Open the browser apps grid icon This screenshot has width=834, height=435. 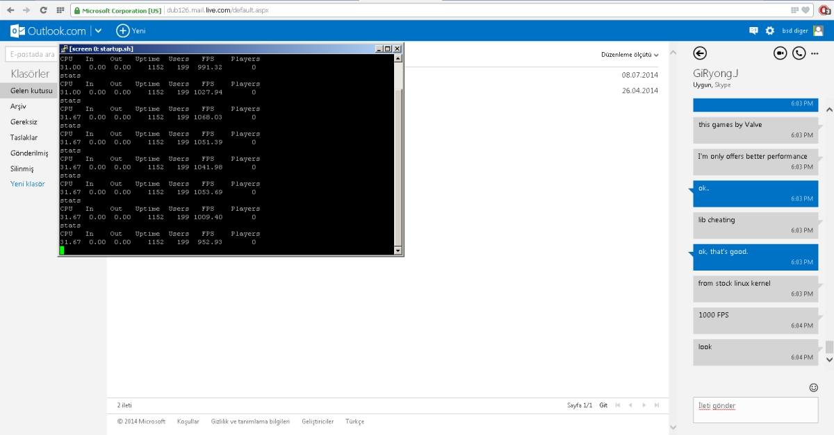[x=61, y=10]
